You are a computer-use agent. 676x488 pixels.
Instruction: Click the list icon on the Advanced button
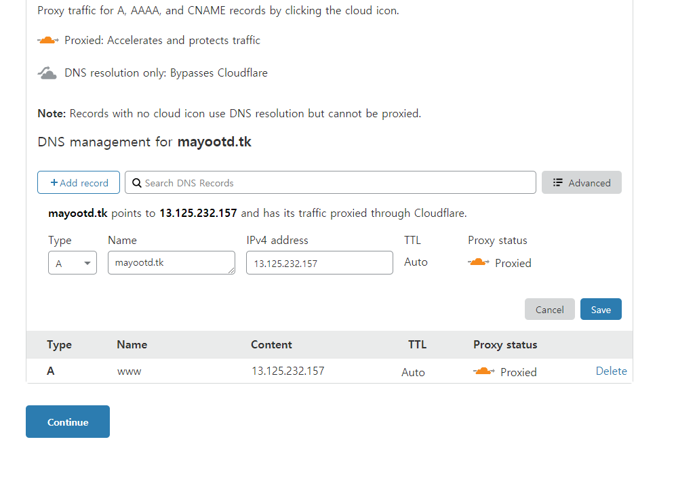click(x=558, y=182)
